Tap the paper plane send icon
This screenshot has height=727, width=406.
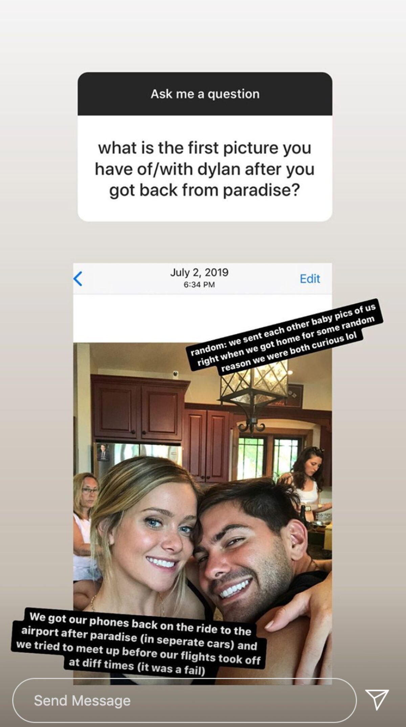pyautogui.click(x=377, y=700)
